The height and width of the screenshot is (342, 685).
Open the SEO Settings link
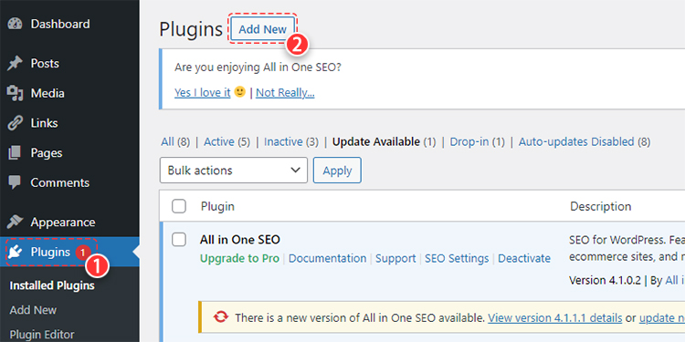click(457, 258)
